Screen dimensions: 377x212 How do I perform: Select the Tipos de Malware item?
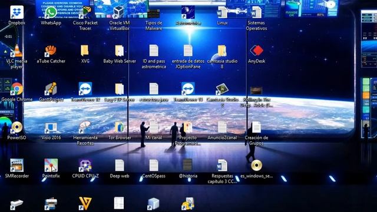click(154, 19)
